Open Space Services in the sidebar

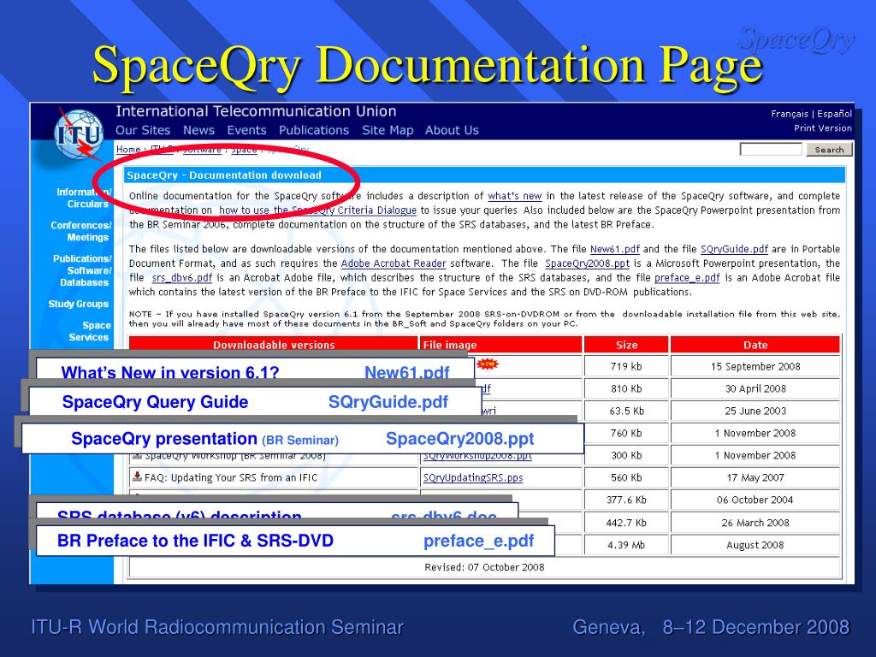(x=89, y=331)
